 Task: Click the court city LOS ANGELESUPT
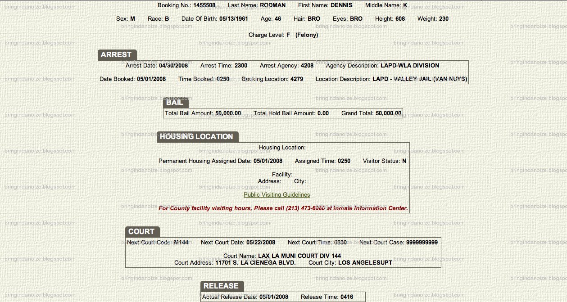click(365, 263)
